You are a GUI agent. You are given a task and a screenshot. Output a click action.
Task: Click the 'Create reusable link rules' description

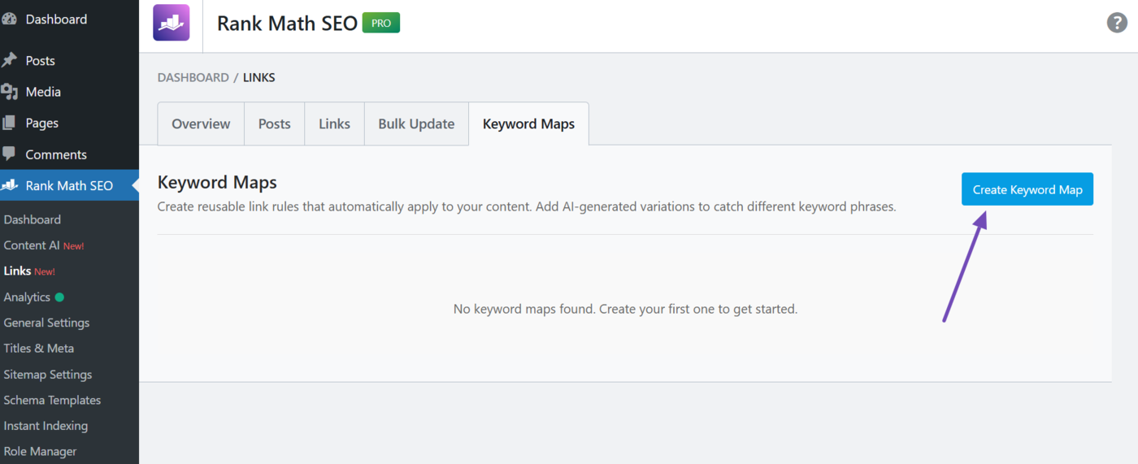[527, 206]
